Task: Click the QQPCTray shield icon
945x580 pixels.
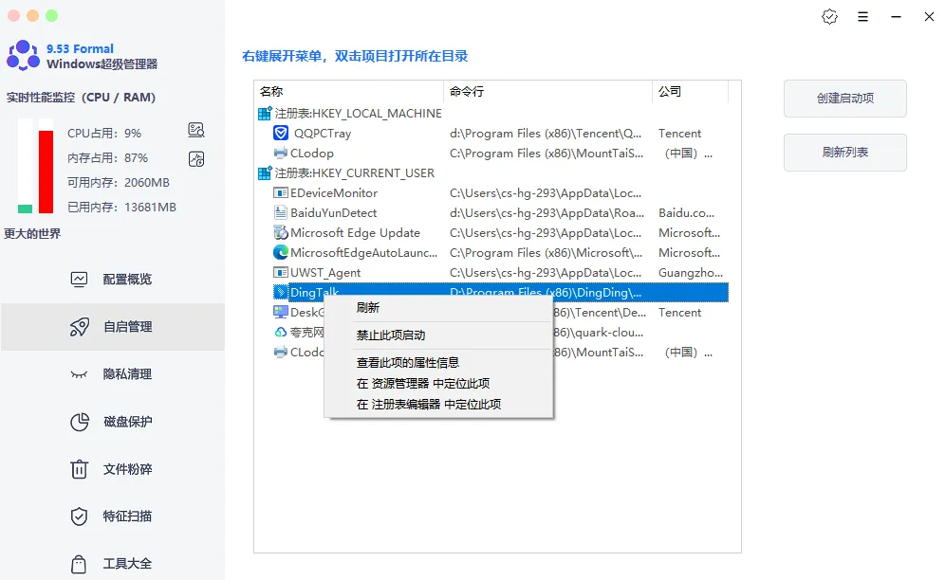Action: point(281,133)
